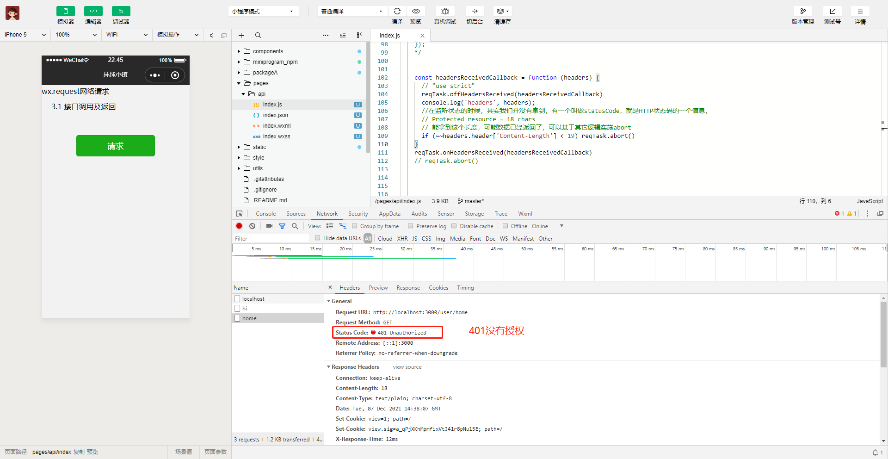Viewport: 888px width, 459px height.
Task: Expand the components folder
Action: (239, 51)
